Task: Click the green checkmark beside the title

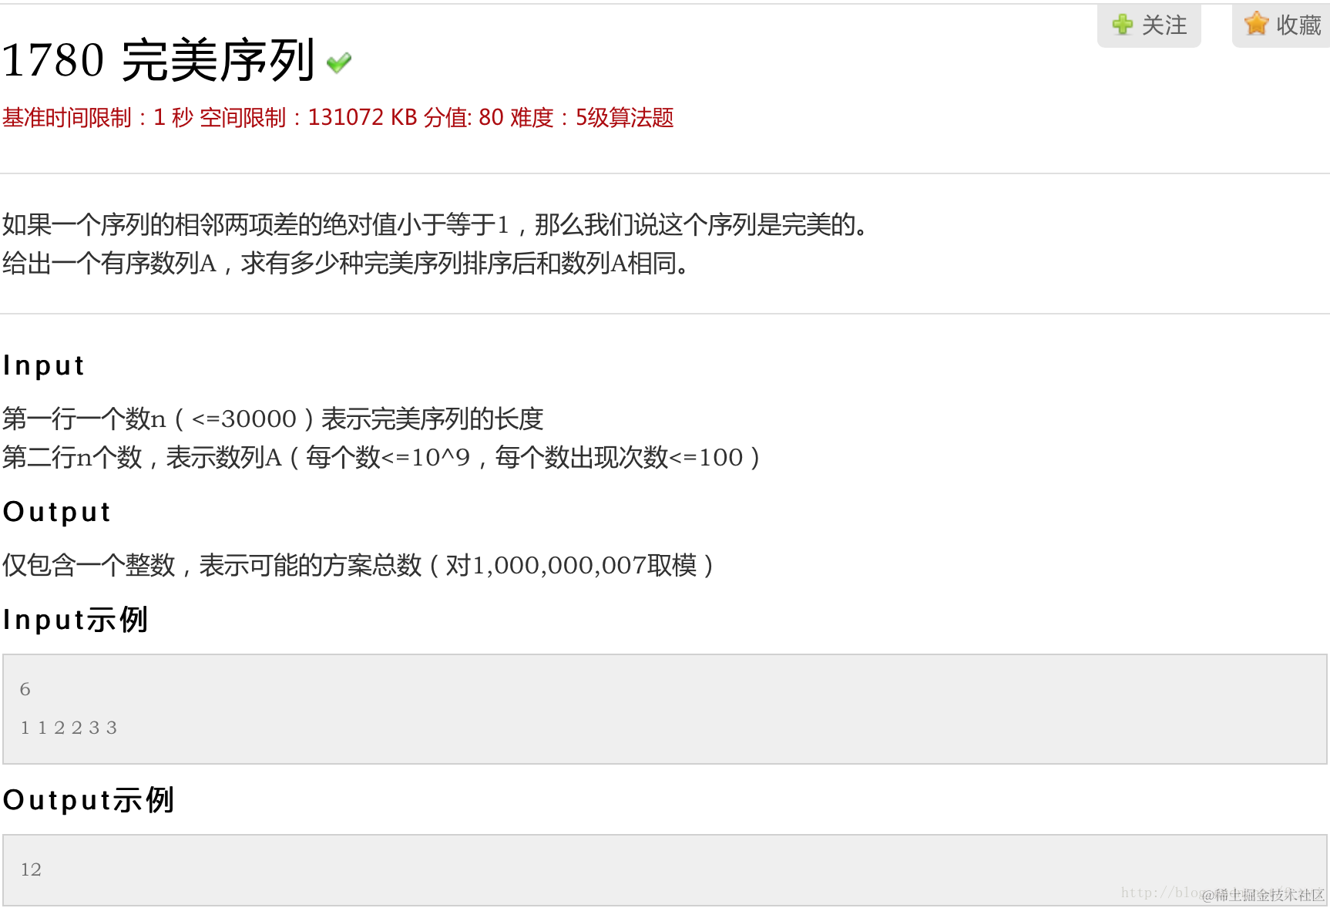Action: 339,62
